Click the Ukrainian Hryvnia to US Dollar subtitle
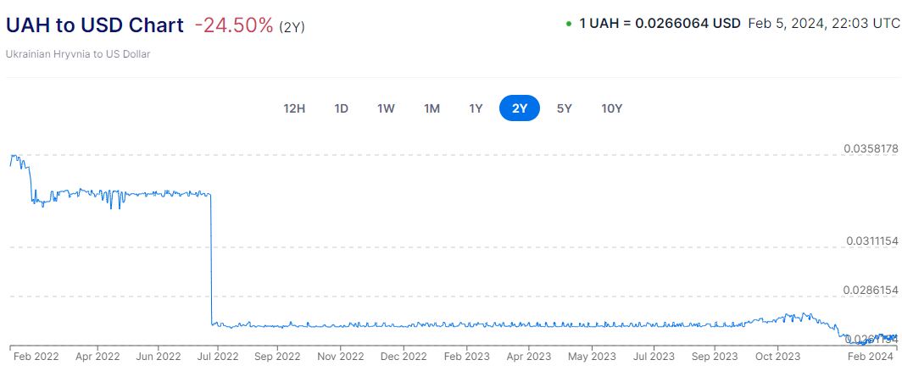902x371 pixels. pyautogui.click(x=78, y=54)
